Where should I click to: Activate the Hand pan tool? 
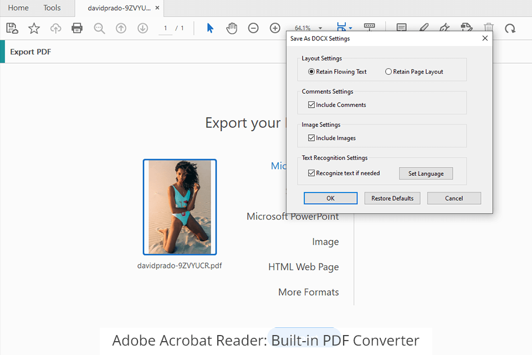click(x=232, y=28)
